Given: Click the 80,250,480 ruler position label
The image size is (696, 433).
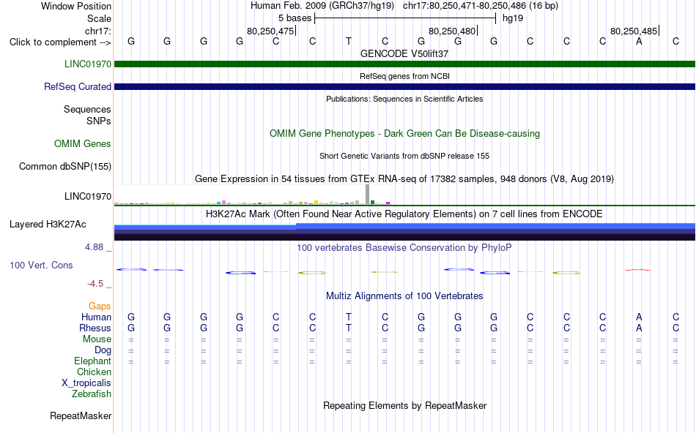Looking at the screenshot, I should (452, 31).
